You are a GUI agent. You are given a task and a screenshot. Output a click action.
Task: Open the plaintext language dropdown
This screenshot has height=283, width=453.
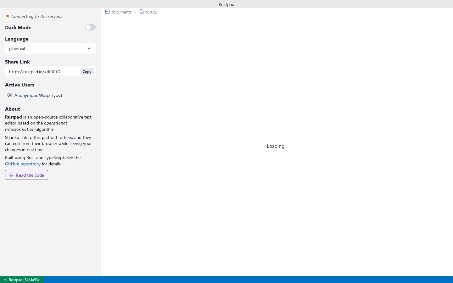coord(50,48)
